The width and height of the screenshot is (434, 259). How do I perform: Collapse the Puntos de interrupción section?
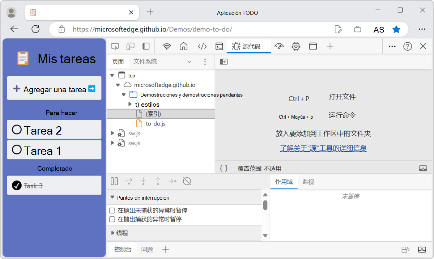[112, 198]
